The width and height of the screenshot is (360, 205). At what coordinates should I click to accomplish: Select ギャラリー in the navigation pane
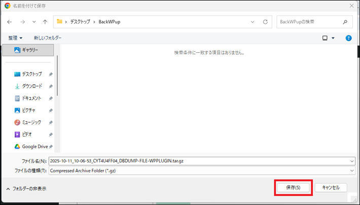[29, 50]
